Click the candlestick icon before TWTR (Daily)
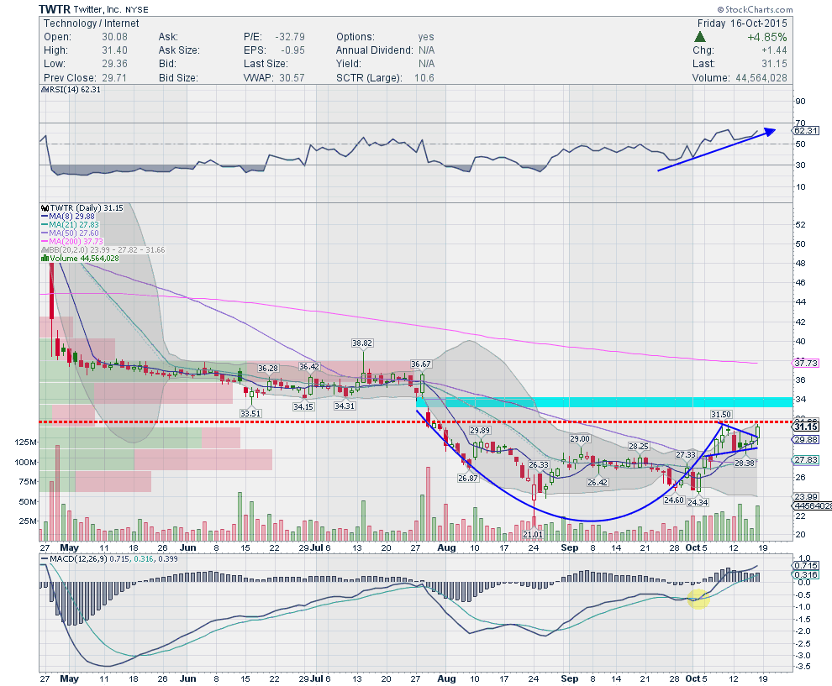This screenshot has width=832, height=686. [45, 208]
